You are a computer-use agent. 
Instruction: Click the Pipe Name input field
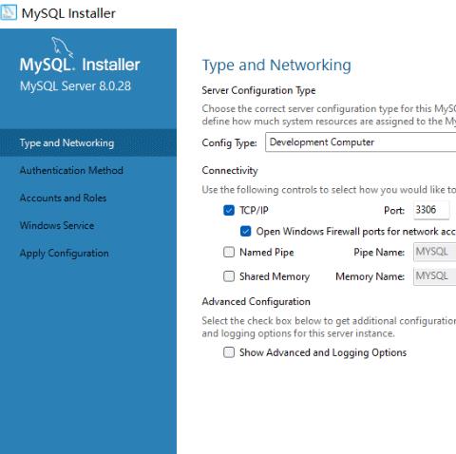coord(434,252)
